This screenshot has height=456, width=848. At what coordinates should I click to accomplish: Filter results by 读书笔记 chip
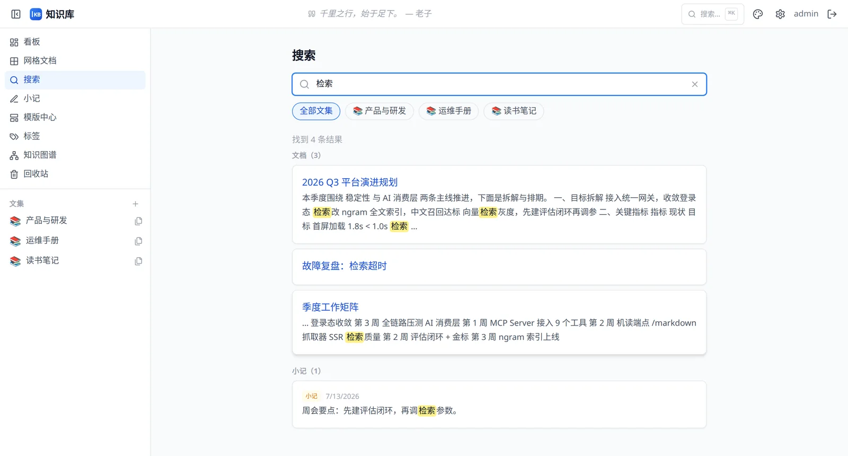pyautogui.click(x=514, y=111)
